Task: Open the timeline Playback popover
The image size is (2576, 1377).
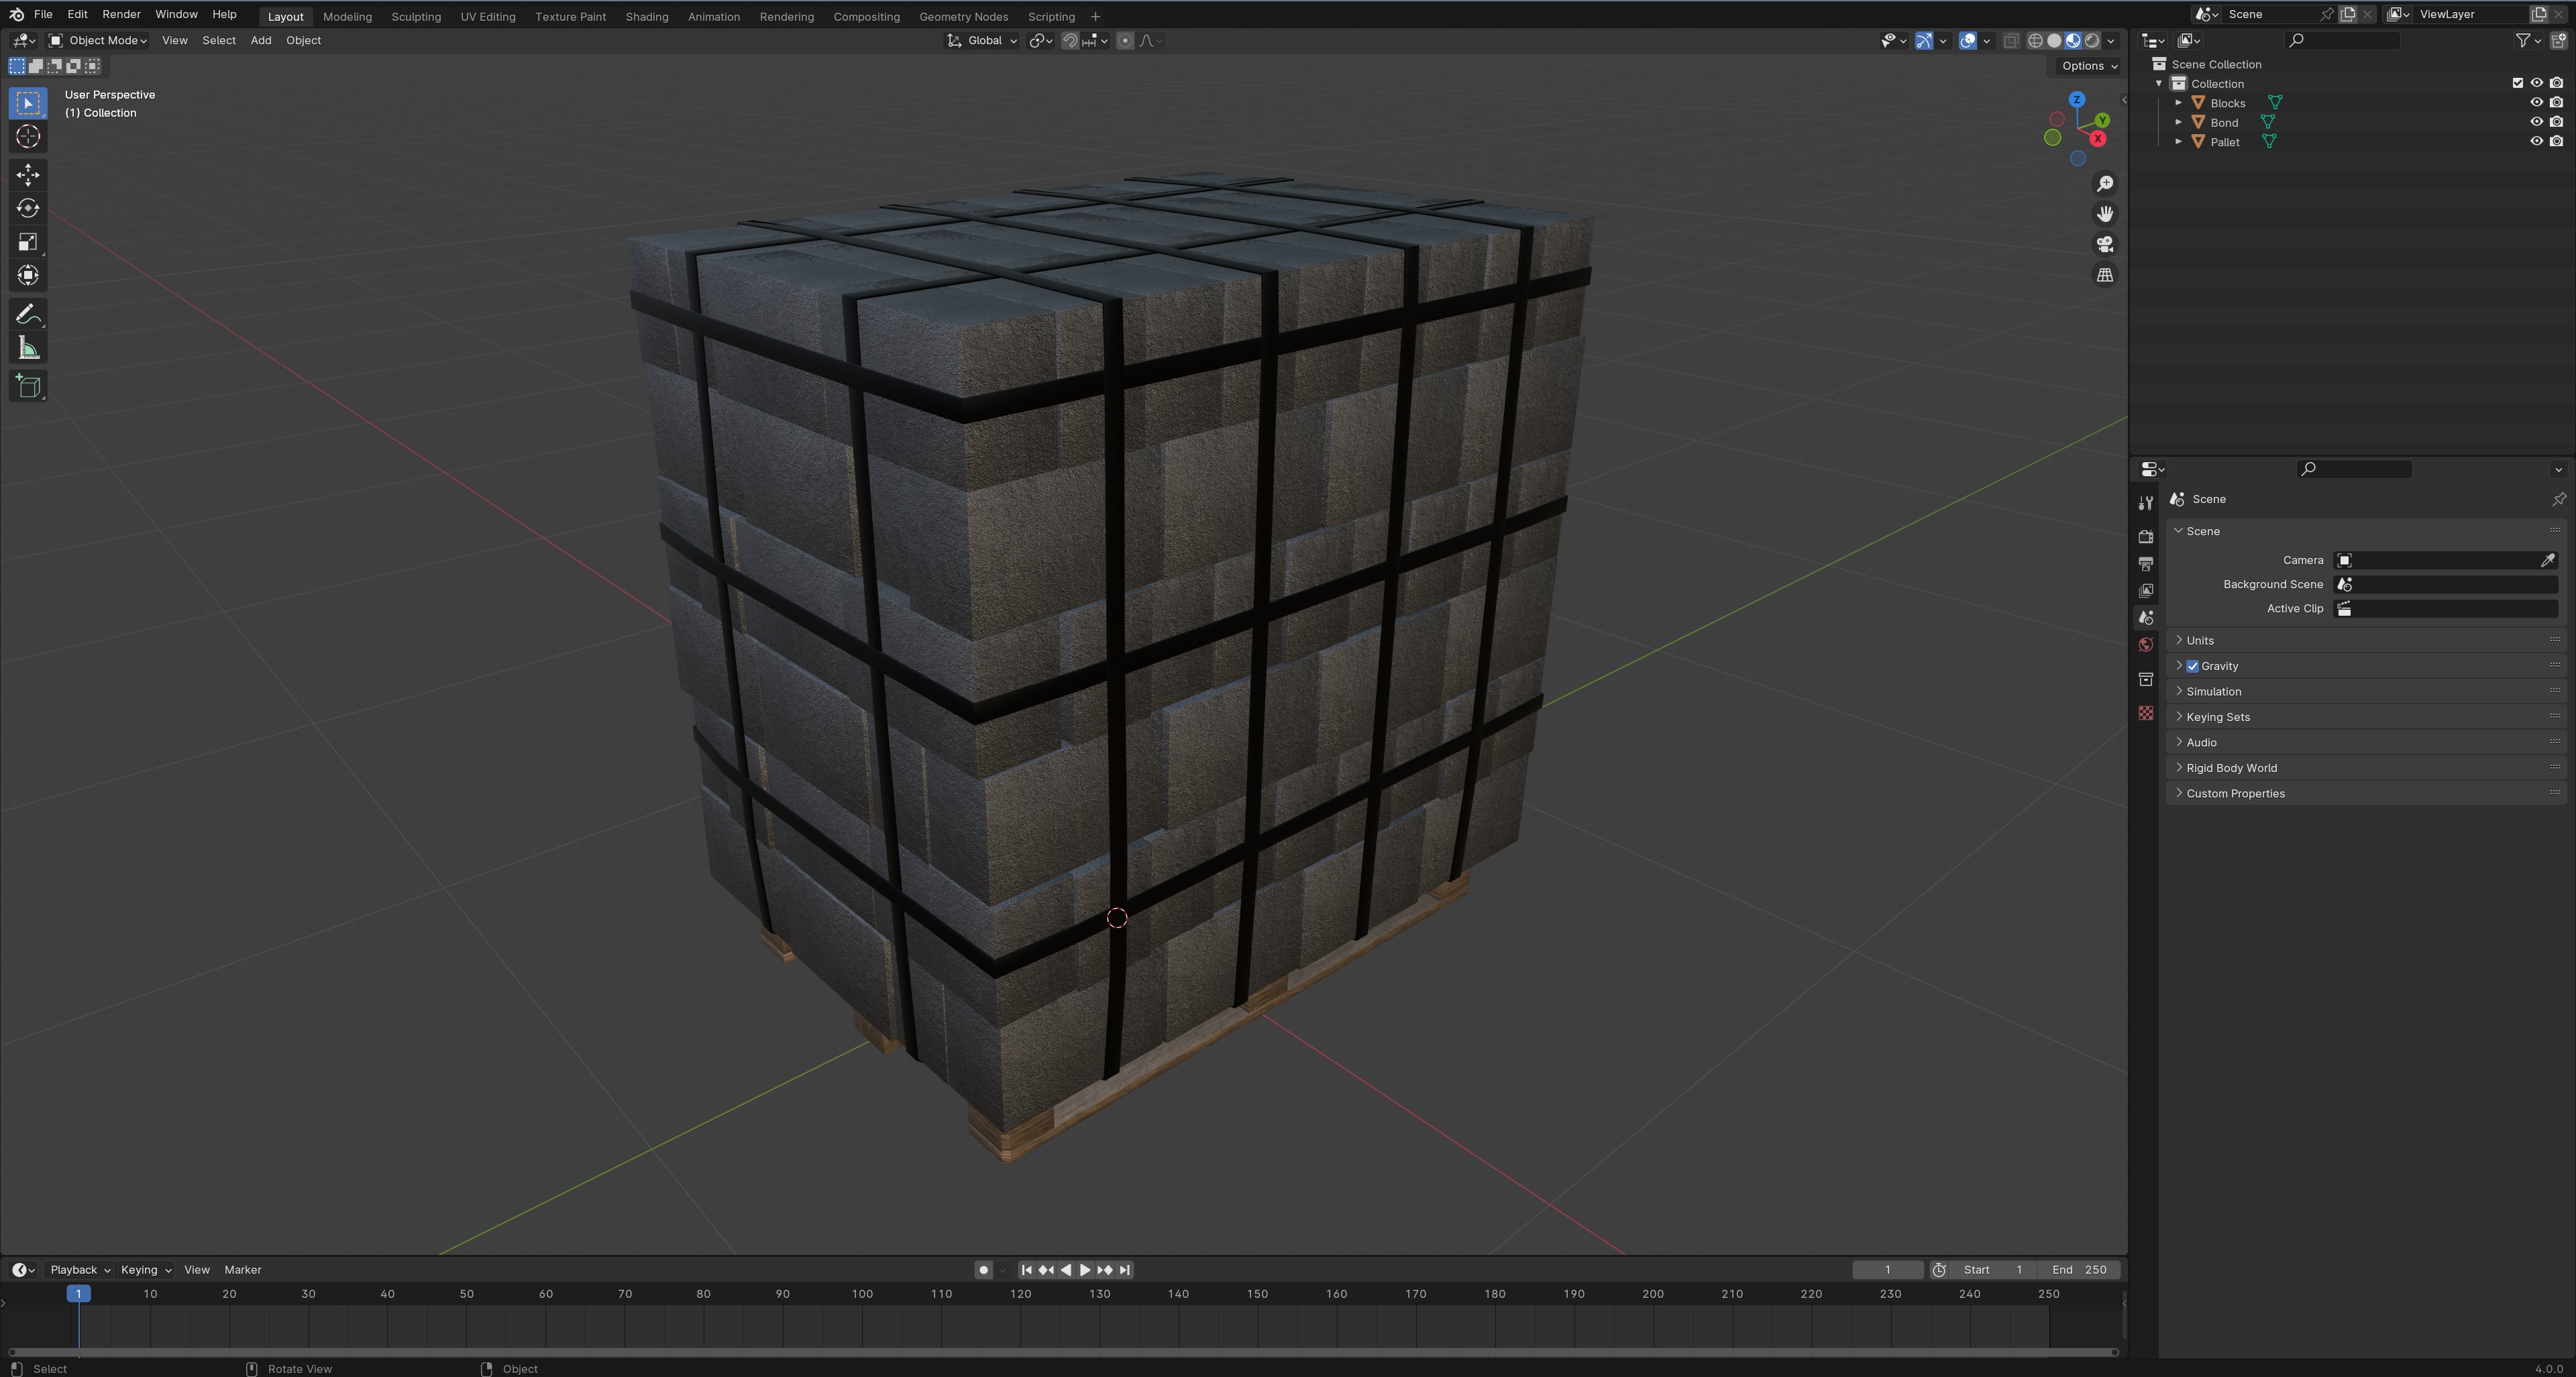Action: pyautogui.click(x=79, y=1270)
